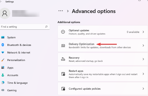Screen dimensions: 148x96
Task: Open the breadcrumb ellipsis menu
Action: (61, 11)
